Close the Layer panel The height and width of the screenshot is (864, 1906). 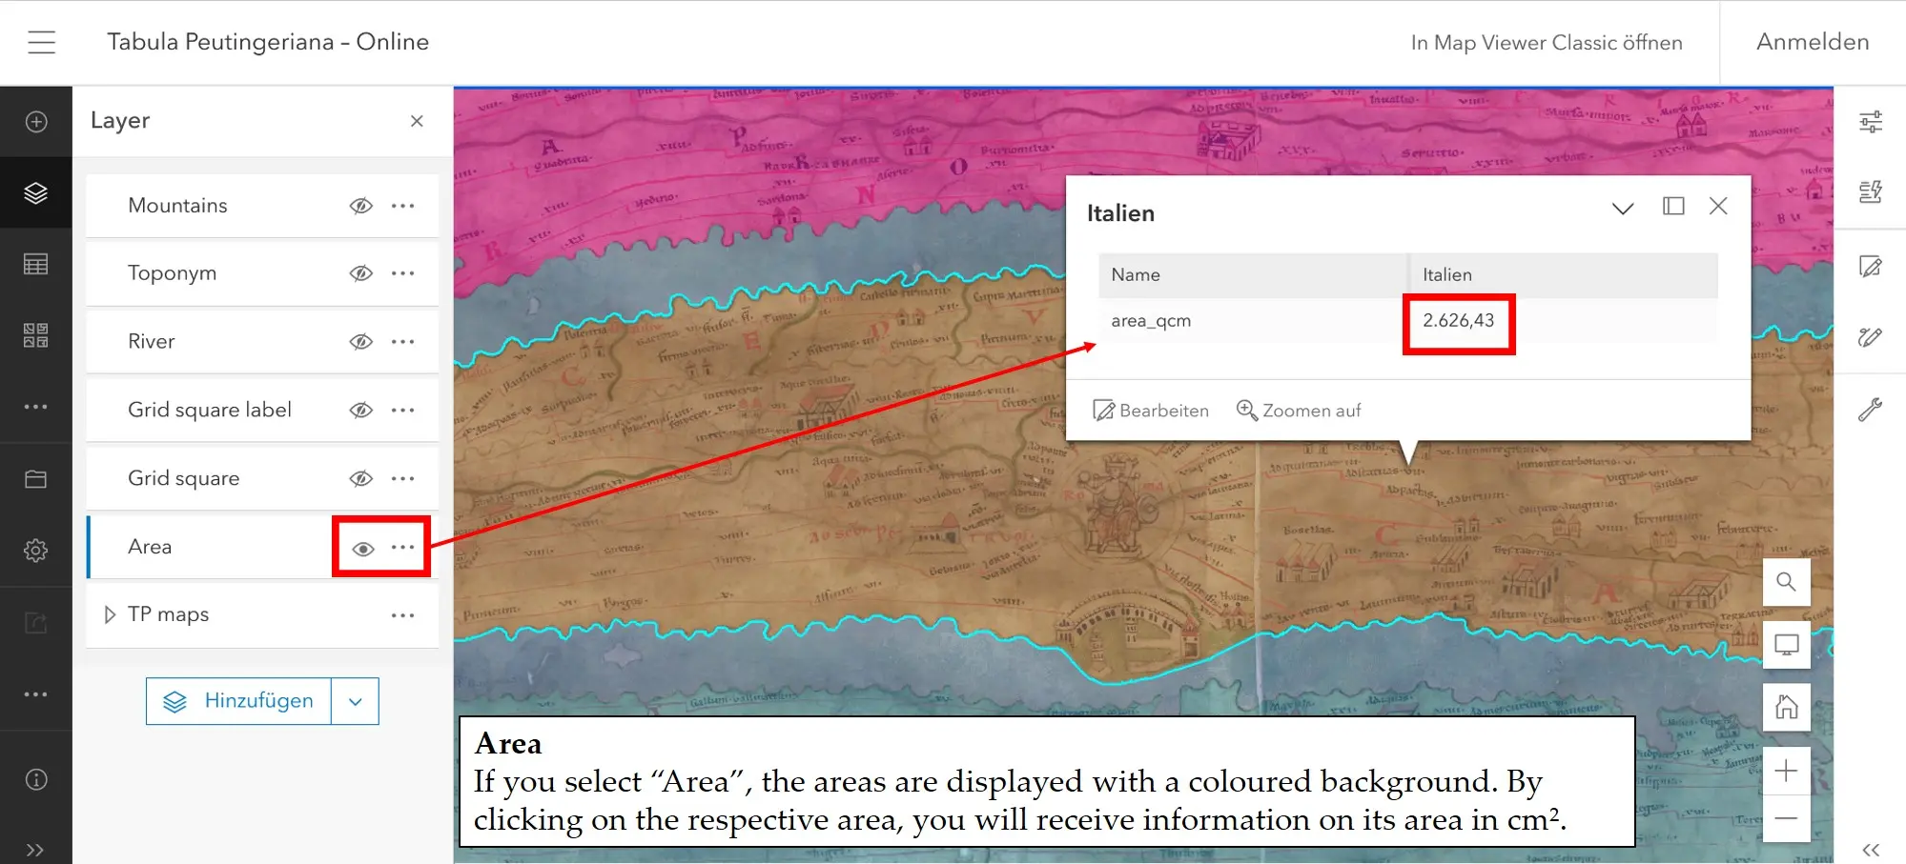pos(417,121)
